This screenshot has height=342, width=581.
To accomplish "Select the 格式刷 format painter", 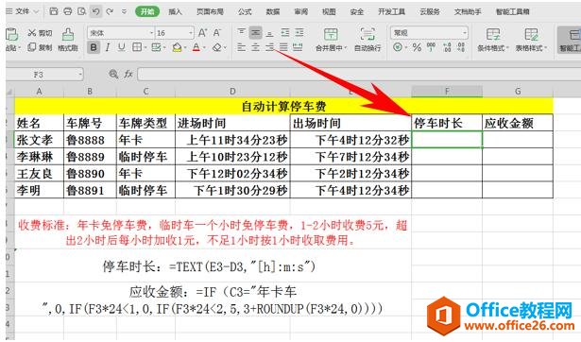I will (x=68, y=40).
